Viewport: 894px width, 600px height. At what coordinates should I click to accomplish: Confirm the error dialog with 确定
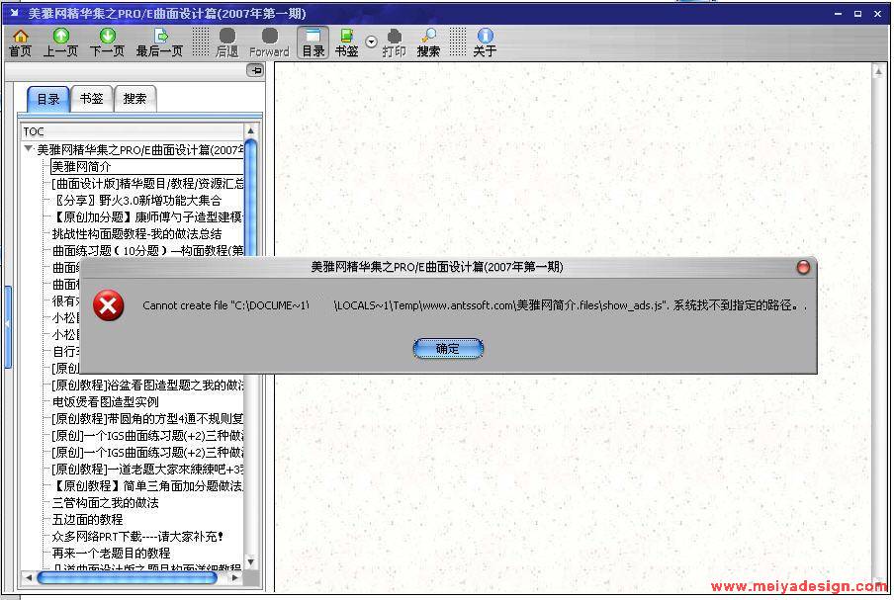point(448,349)
